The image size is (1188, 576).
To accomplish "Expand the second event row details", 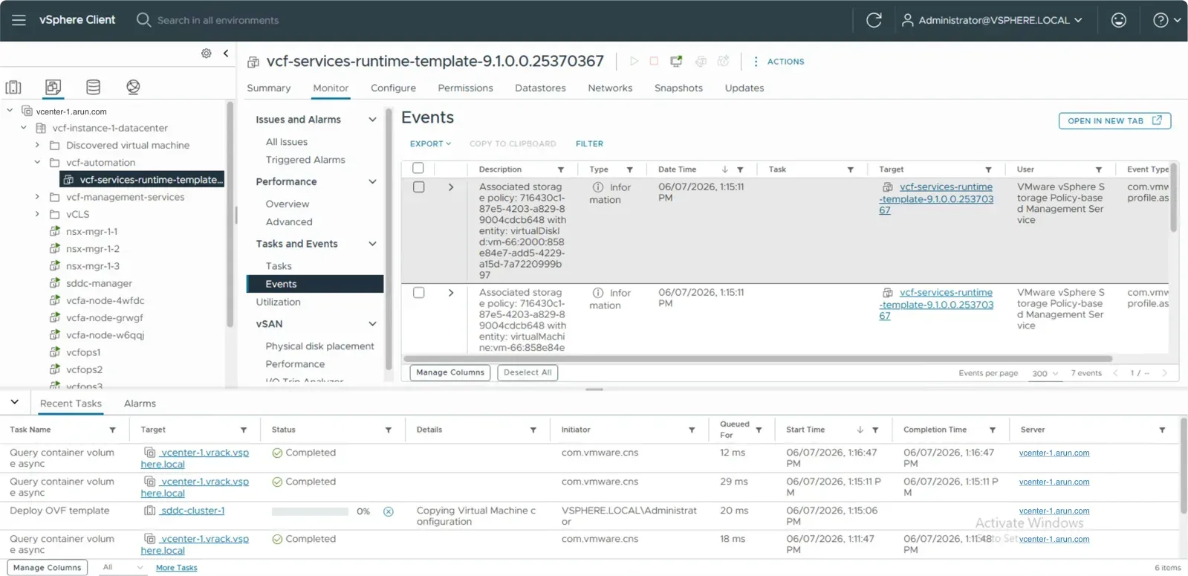I will click(x=451, y=293).
